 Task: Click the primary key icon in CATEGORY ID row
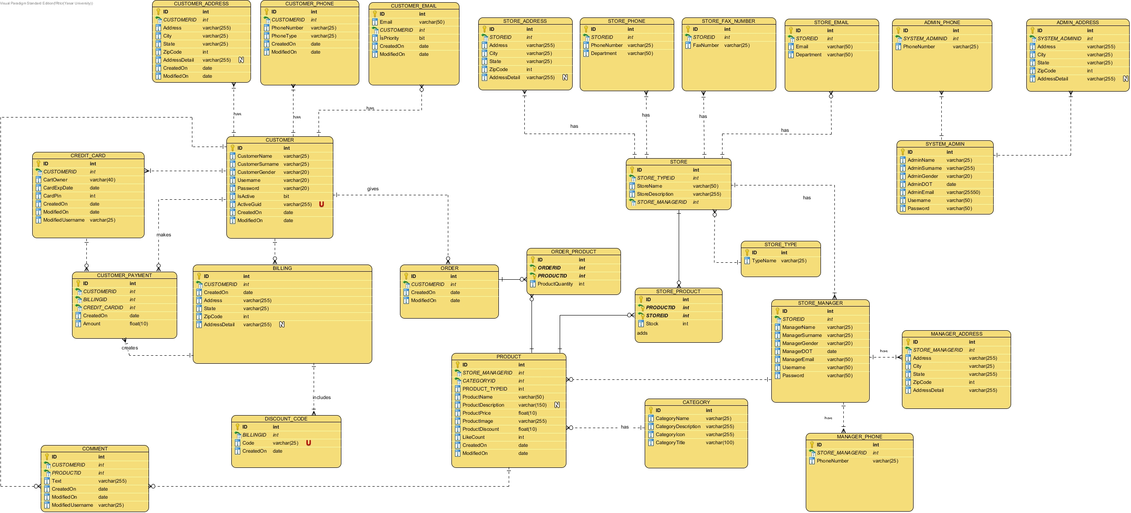pyautogui.click(x=651, y=410)
